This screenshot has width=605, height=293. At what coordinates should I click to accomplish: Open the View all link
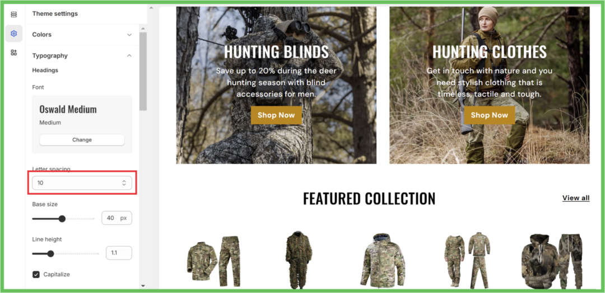coord(576,198)
